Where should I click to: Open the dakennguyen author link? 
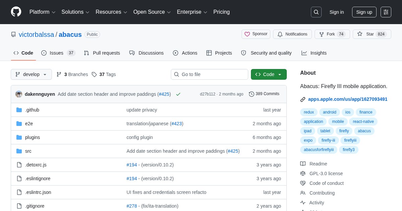point(40,94)
